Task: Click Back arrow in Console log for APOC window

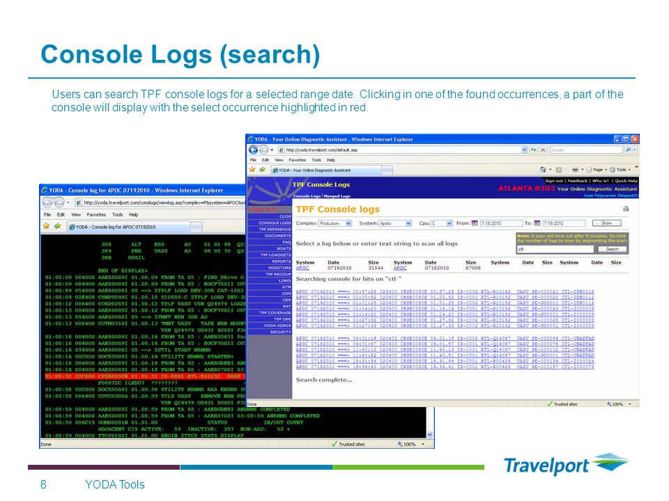Action: click(47, 202)
